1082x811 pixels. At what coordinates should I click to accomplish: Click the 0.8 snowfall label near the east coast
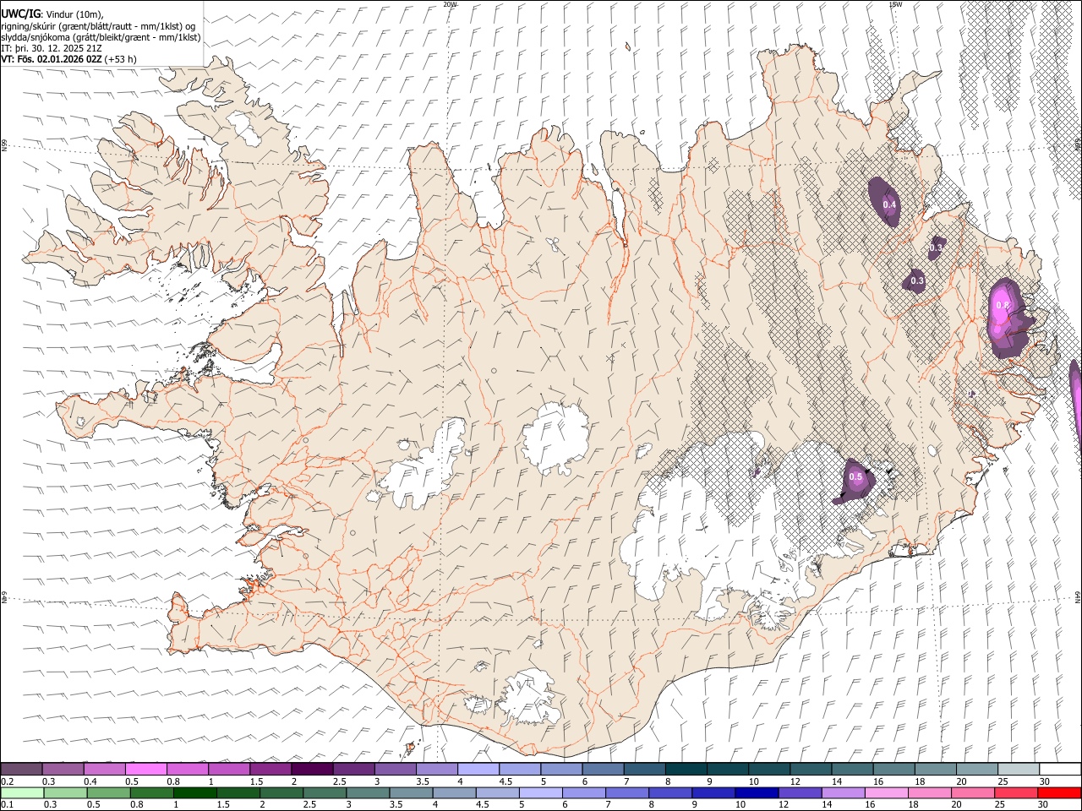[x=1003, y=305]
